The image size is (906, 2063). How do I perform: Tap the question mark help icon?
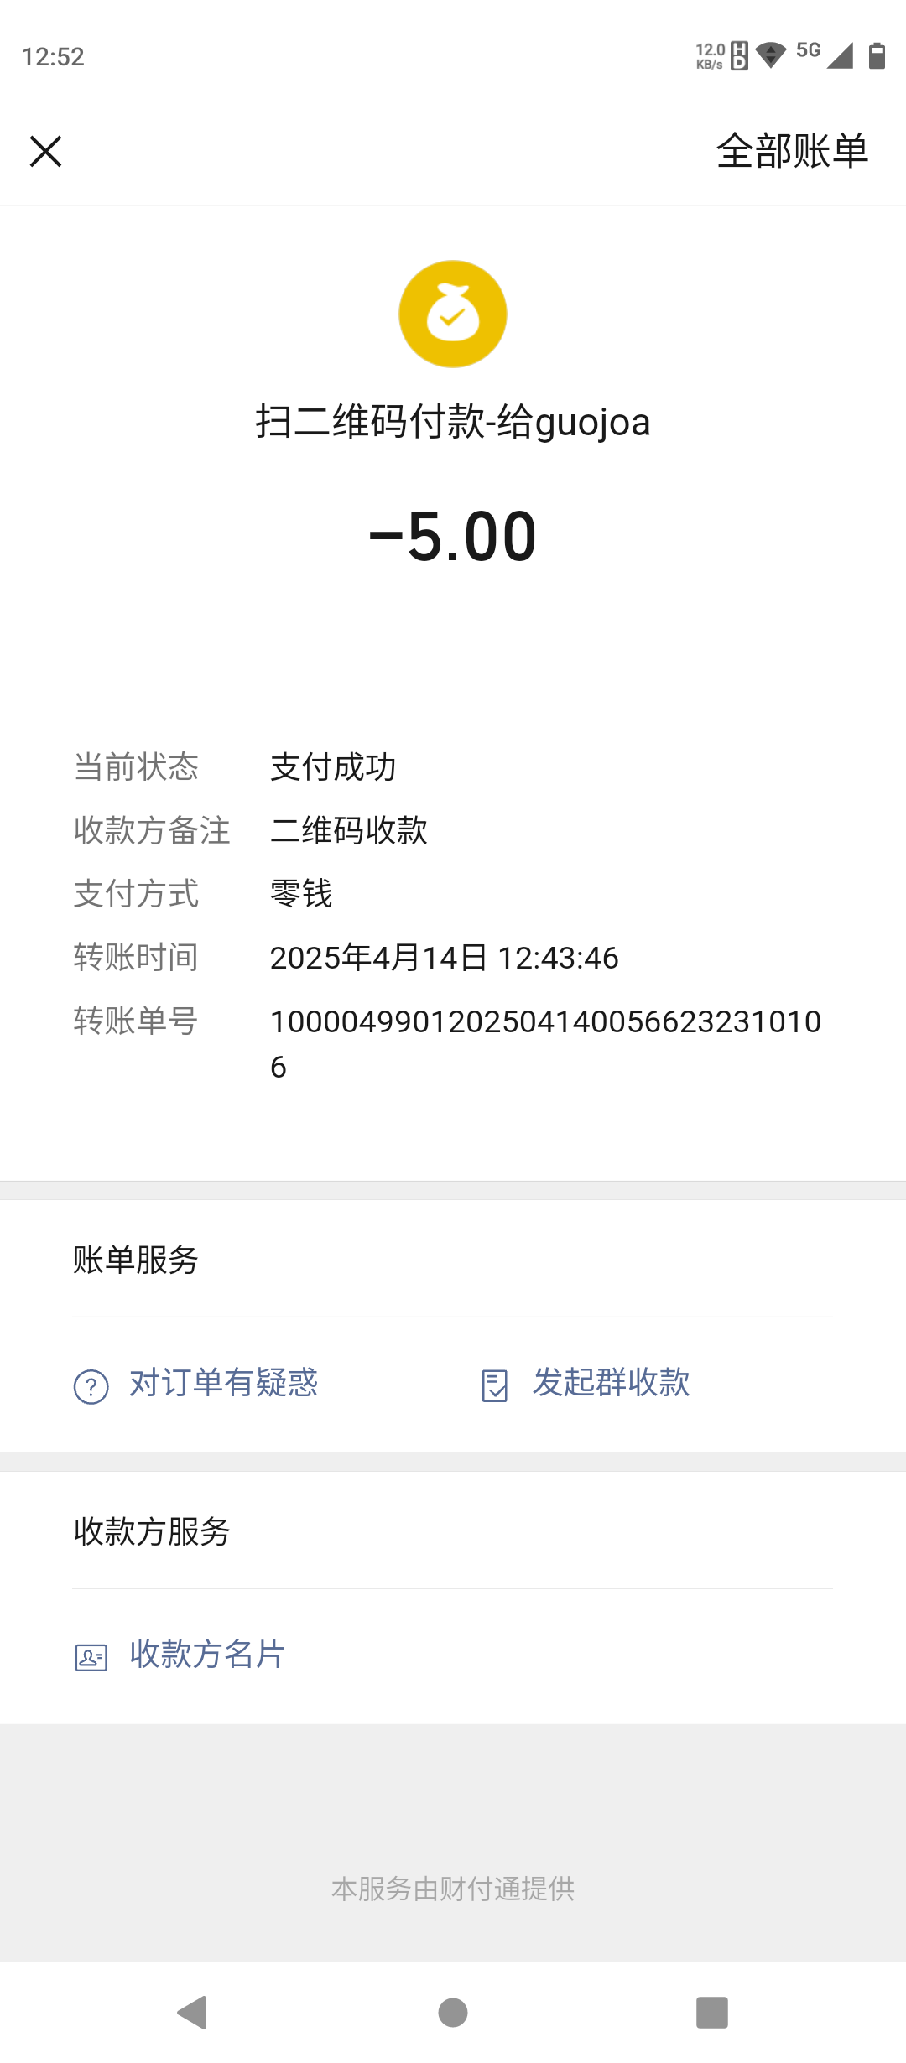click(91, 1386)
